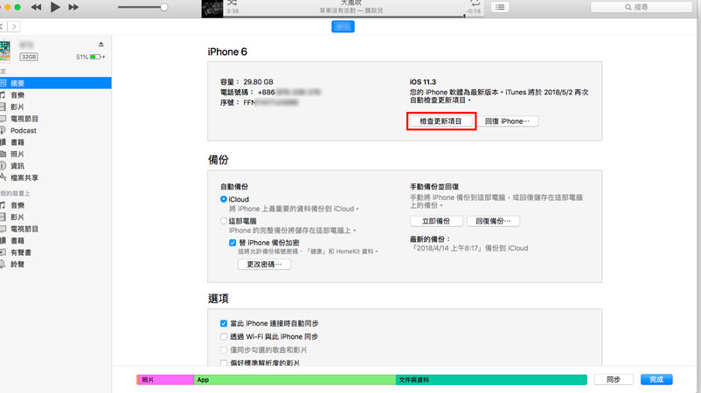Select 摘要 in the sidebar
Screen dimensions: 701x393
click(55, 83)
